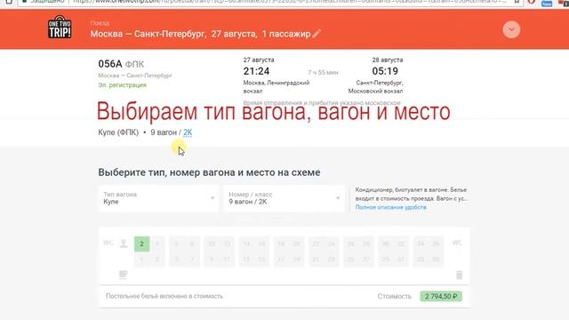Click the left WC marker on scheme
Screen dimensions: 569x320
click(108, 243)
